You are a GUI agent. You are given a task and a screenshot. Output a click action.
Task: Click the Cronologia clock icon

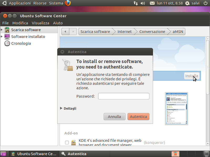pyautogui.click(x=7, y=43)
